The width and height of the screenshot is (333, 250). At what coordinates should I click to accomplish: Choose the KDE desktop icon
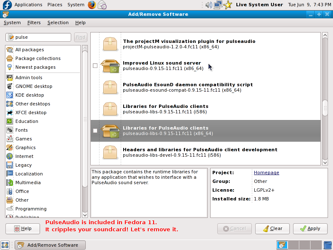coord(10,95)
